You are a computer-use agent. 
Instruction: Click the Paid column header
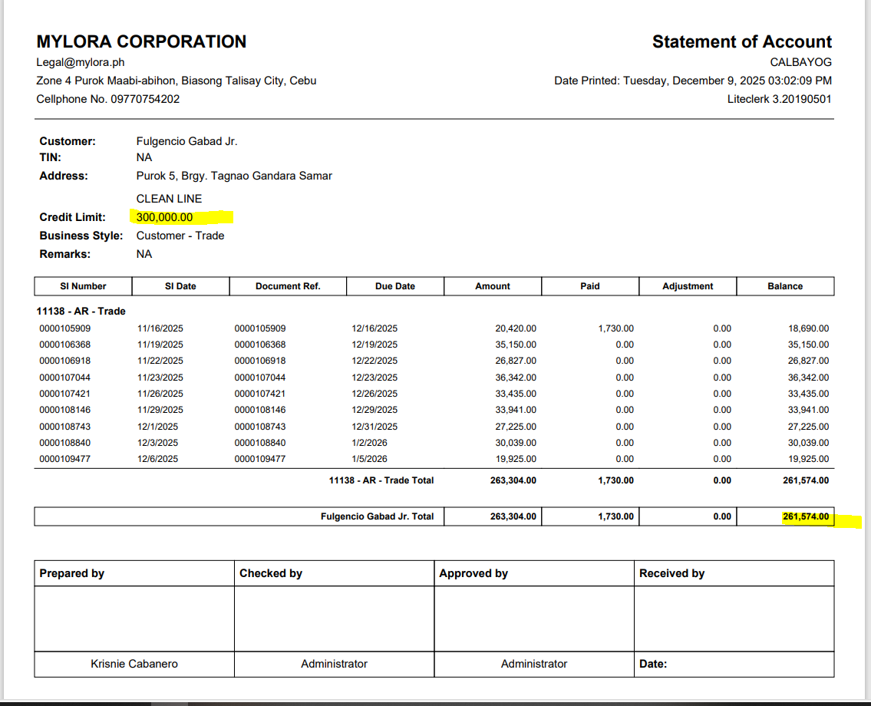pyautogui.click(x=590, y=286)
